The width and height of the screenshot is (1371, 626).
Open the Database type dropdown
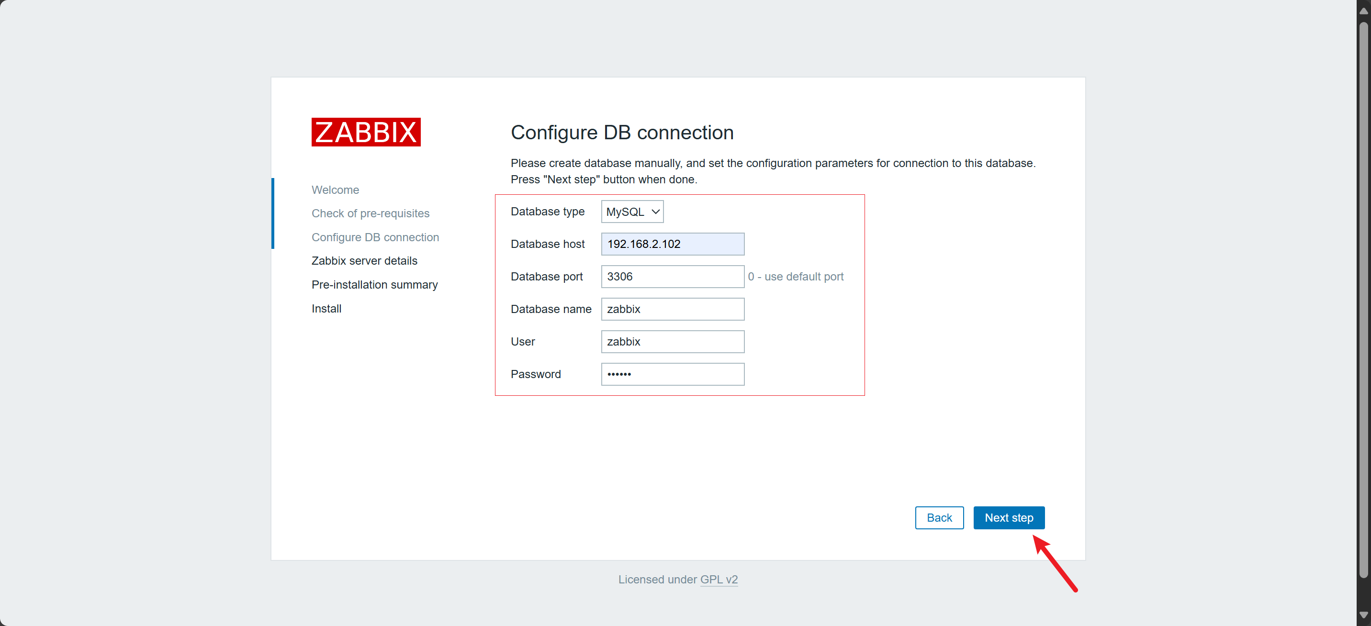631,212
